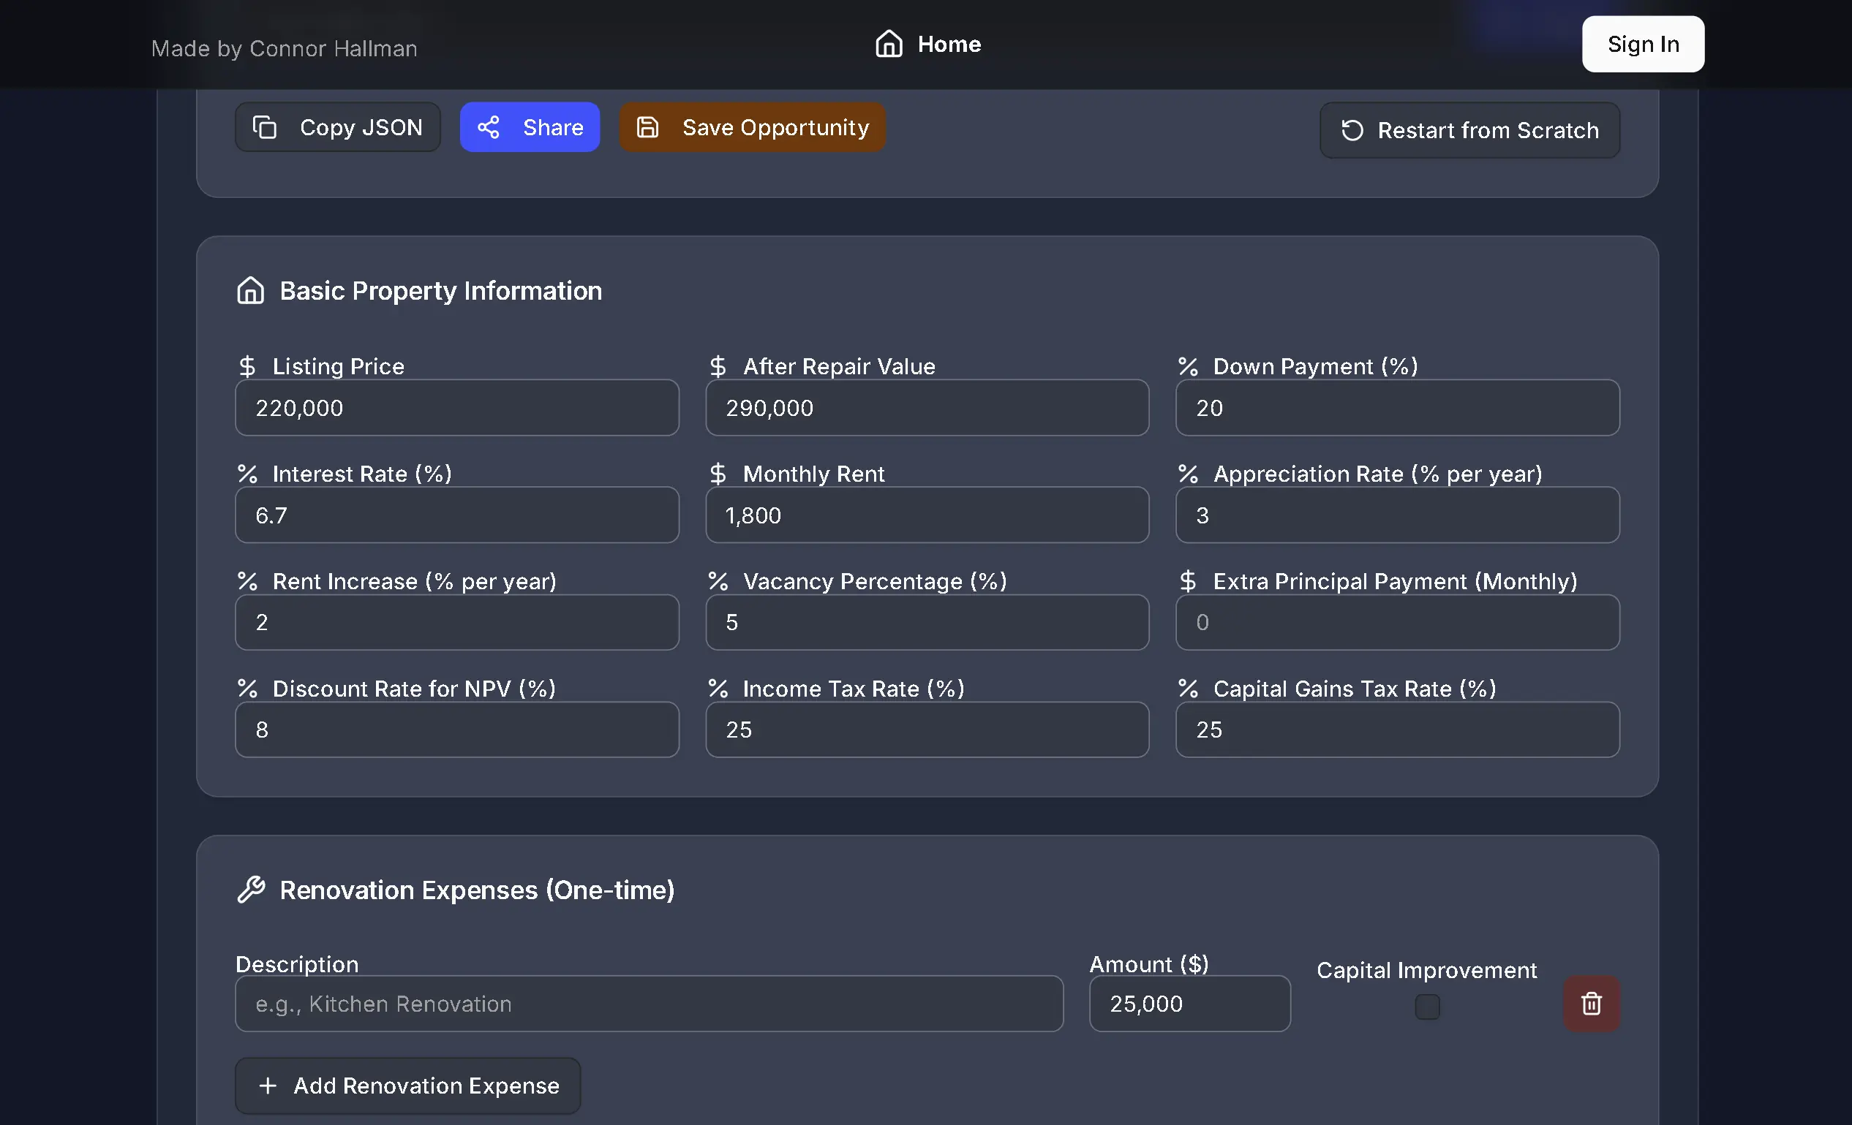Image resolution: width=1852 pixels, height=1125 pixels.
Task: Click the percent icon beside Interest Rate
Action: tap(246, 474)
